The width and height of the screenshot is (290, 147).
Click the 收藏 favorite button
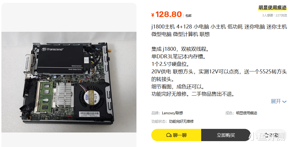(x=271, y=135)
